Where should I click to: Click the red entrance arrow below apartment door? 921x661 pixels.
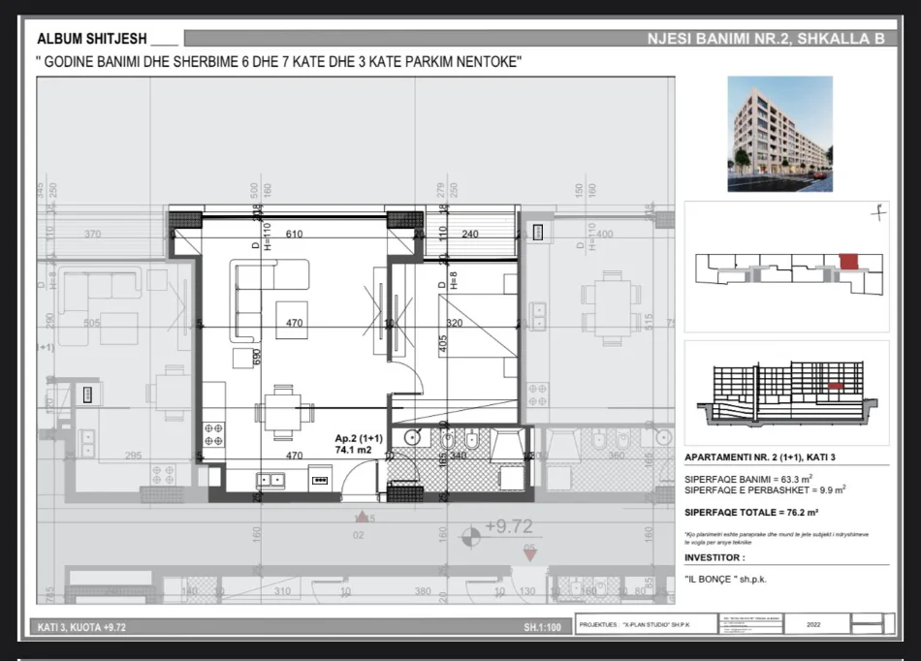362,518
